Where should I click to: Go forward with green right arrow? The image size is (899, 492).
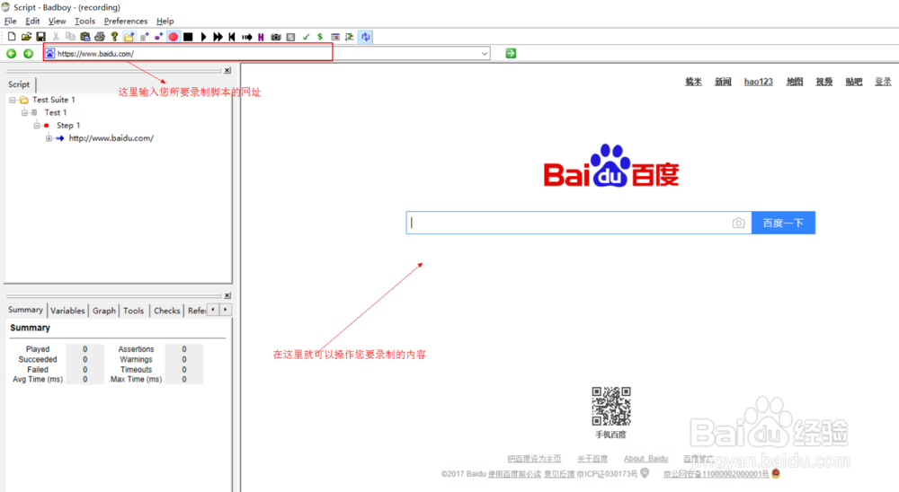point(28,53)
